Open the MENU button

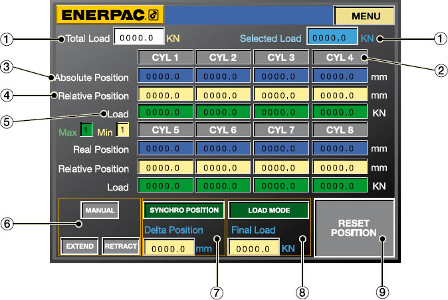coord(364,15)
